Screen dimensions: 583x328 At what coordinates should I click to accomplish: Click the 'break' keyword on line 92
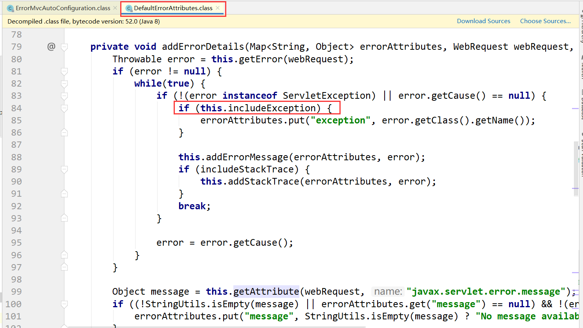click(x=192, y=206)
